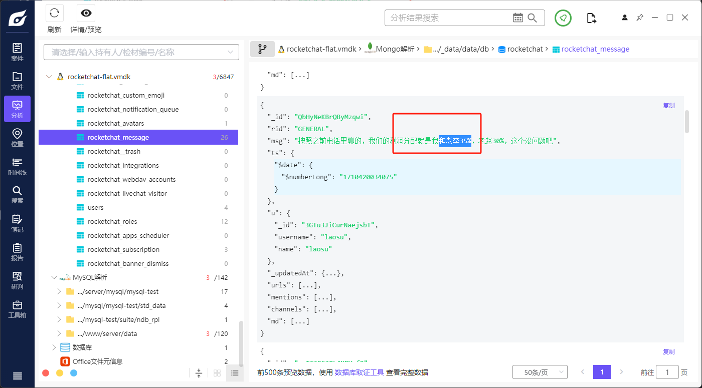This screenshot has width=702, height=388.
Task: Click the refresh icon in toolbar
Action: (x=54, y=14)
